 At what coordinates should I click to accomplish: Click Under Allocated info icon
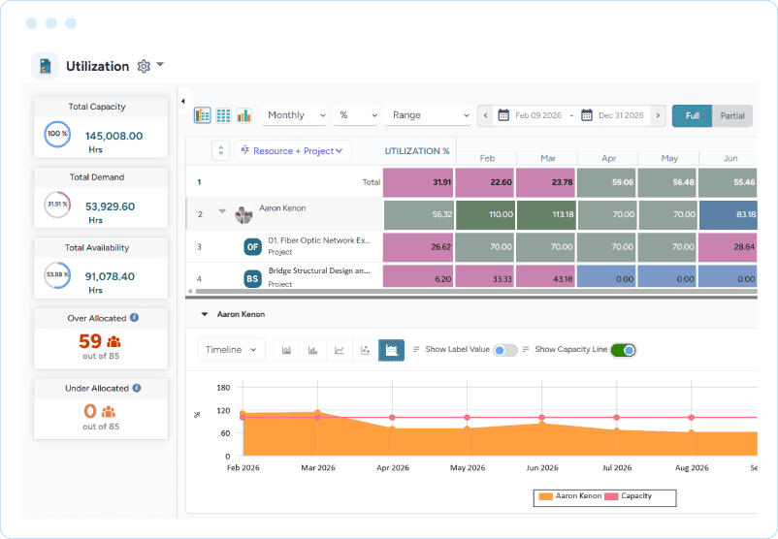[137, 388]
